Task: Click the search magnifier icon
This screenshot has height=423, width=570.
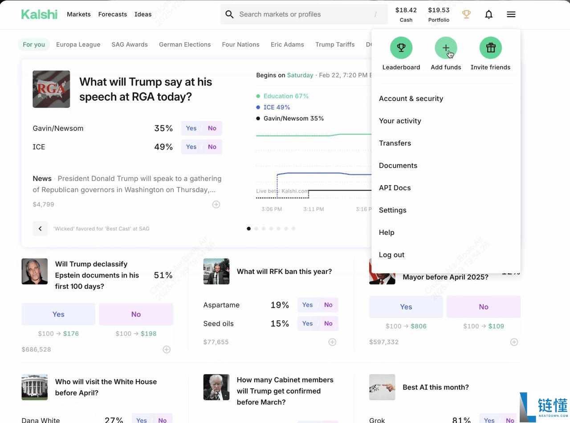Action: pos(229,14)
